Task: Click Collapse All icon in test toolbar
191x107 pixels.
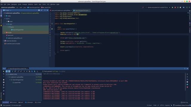Action: click(x=21, y=71)
